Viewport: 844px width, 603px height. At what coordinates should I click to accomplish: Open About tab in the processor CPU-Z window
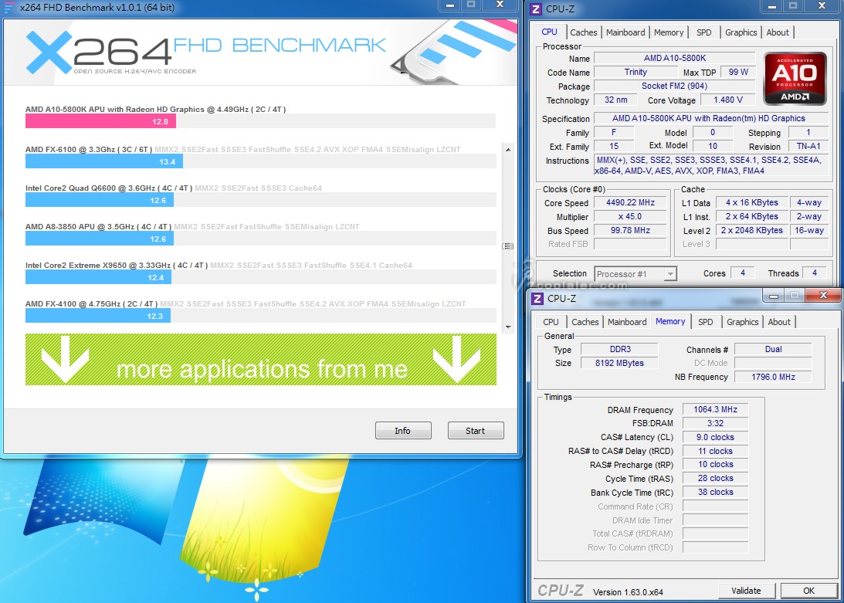tap(778, 32)
